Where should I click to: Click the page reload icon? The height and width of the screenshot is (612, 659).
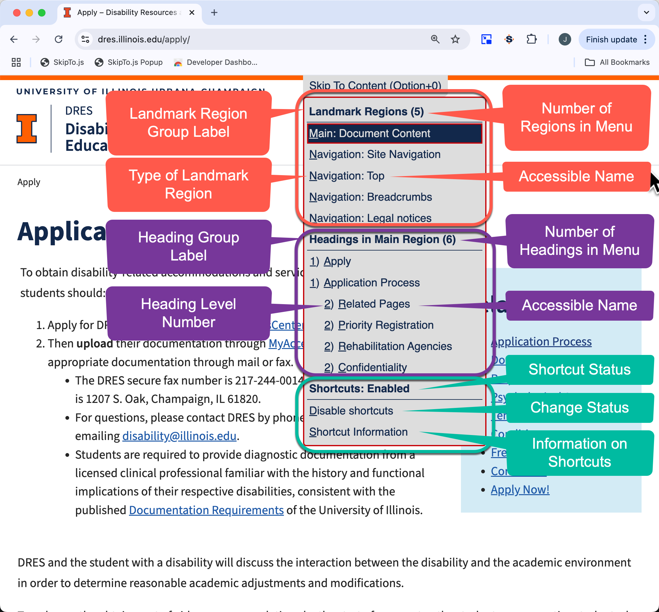click(59, 39)
